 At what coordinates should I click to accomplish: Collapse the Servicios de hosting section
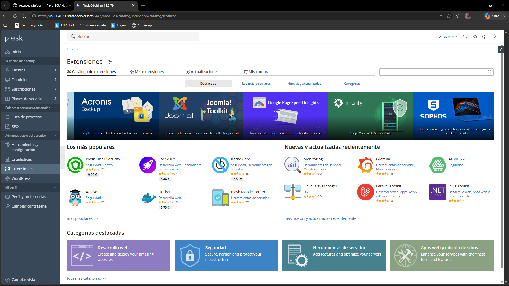55,61
